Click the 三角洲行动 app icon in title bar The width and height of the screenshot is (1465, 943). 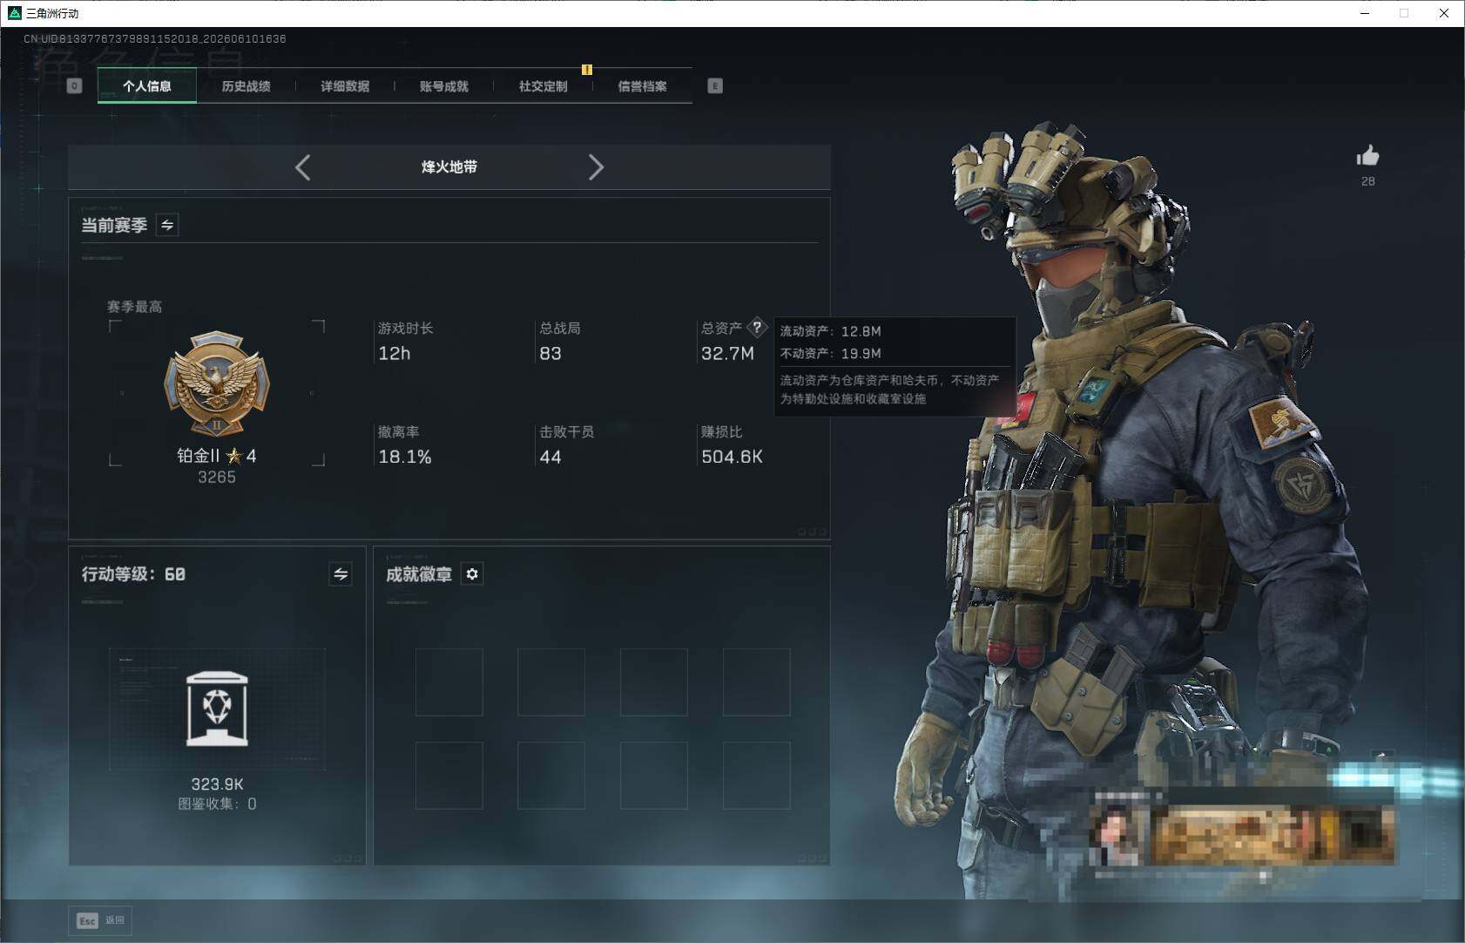click(x=14, y=13)
